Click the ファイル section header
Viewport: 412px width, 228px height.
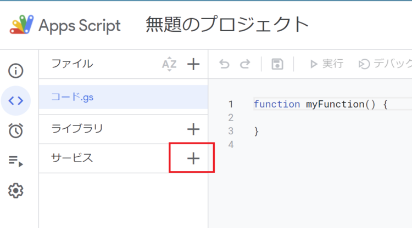pyautogui.click(x=72, y=64)
